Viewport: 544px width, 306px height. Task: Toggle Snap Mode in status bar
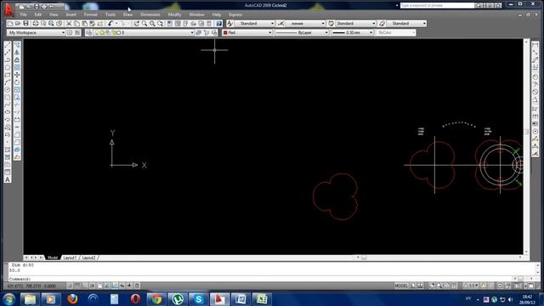[x=70, y=286]
